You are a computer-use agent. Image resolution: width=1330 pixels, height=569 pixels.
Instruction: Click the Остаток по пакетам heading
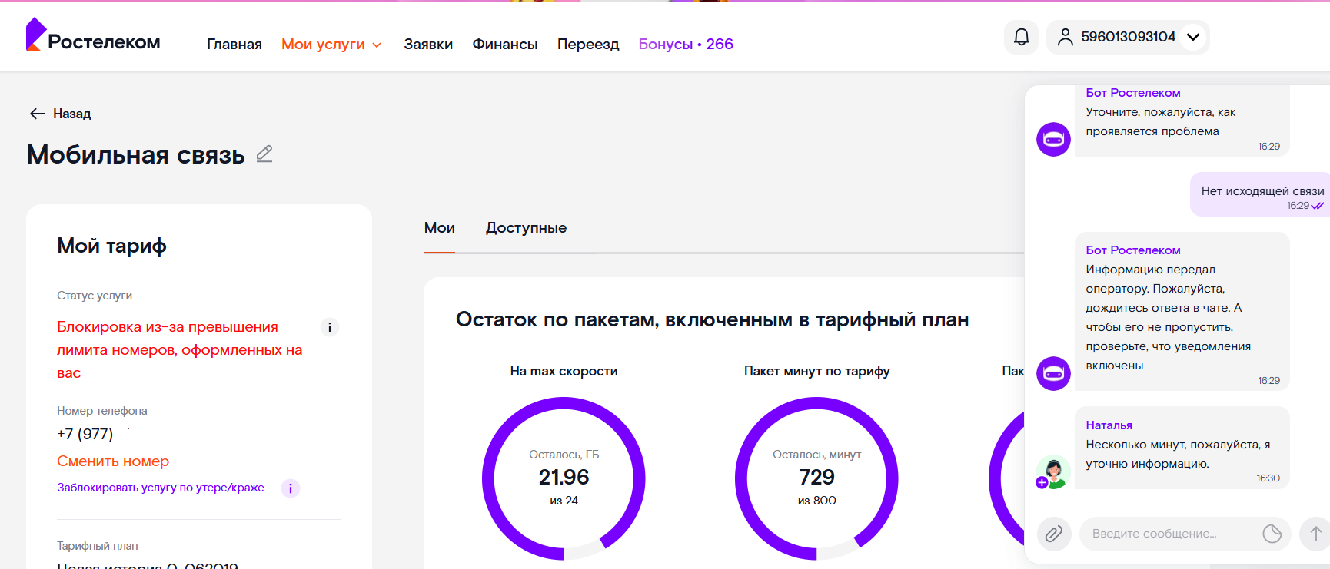coord(712,319)
